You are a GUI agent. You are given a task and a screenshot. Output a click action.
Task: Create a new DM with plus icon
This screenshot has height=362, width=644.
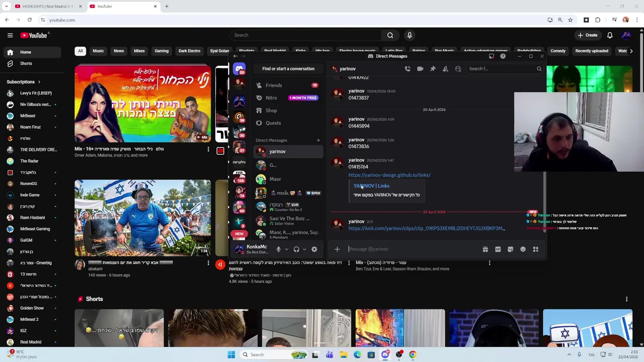coord(318,140)
